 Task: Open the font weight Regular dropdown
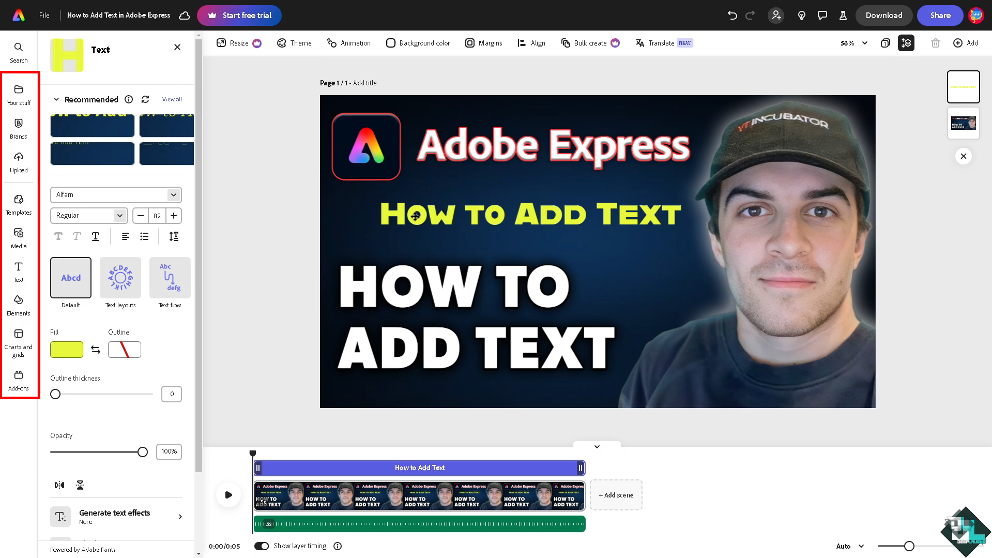pos(88,216)
